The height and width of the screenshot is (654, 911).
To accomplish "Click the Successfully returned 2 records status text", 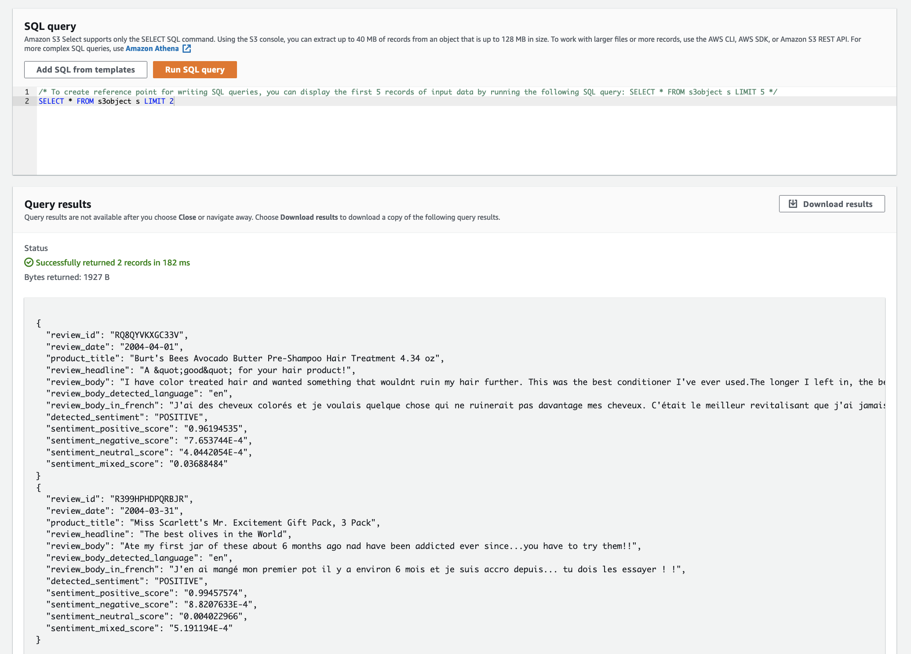I will tap(113, 262).
